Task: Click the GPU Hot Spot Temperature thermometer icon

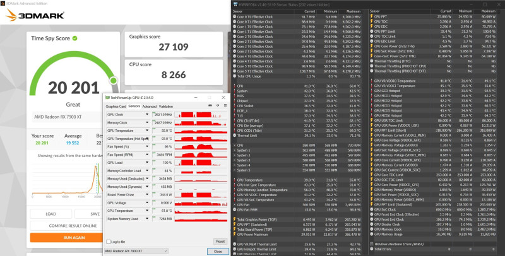Action: (234, 185)
